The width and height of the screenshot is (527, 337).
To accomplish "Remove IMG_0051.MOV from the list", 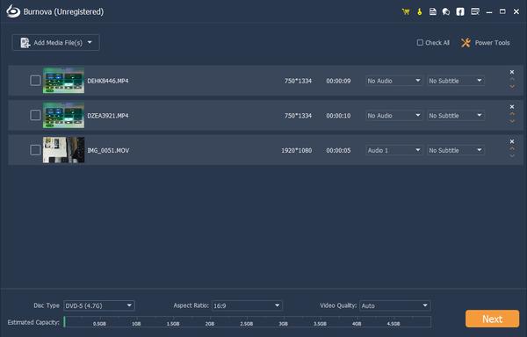I will point(512,141).
